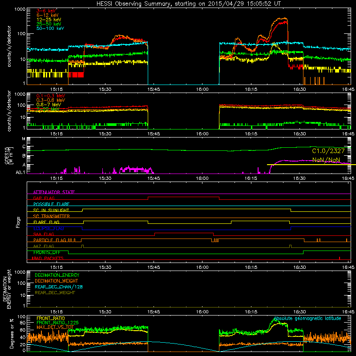This screenshot has width=356, height=356.
Task: Select the SC_IN_SUNLIGHT flag label
Action: pos(51,210)
